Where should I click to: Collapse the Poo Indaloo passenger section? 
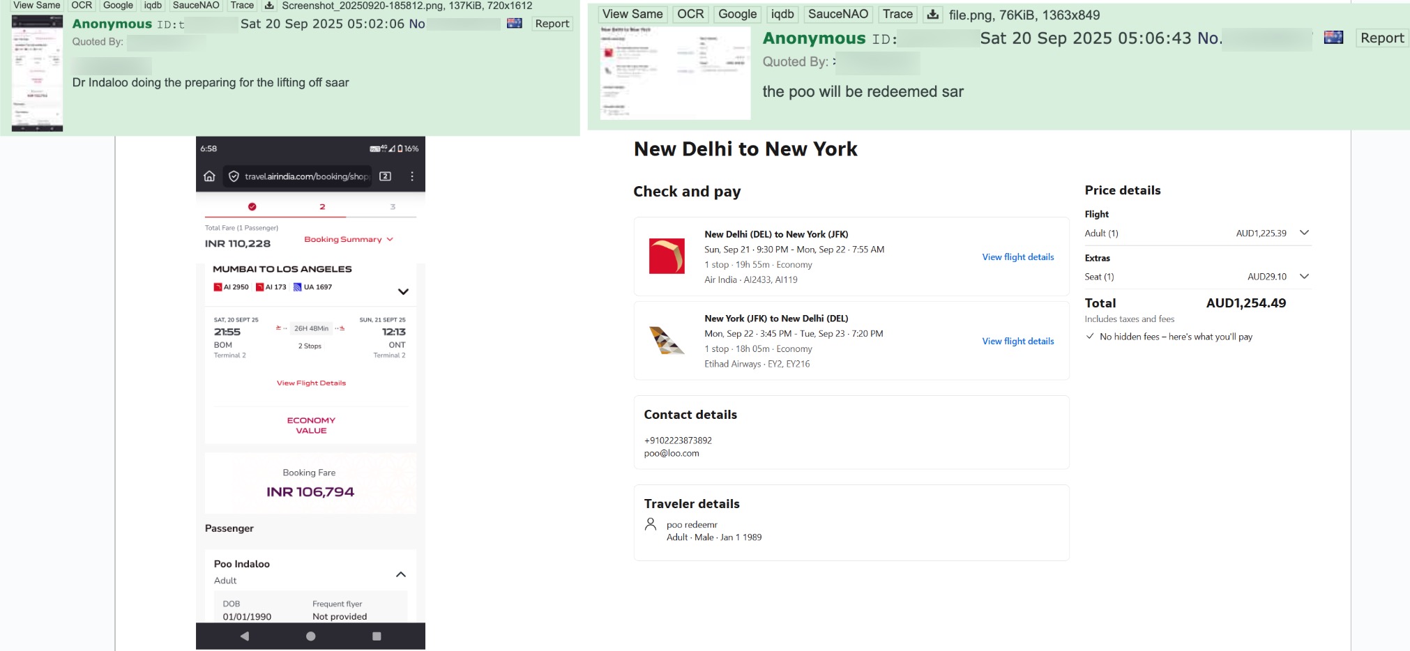click(x=401, y=575)
